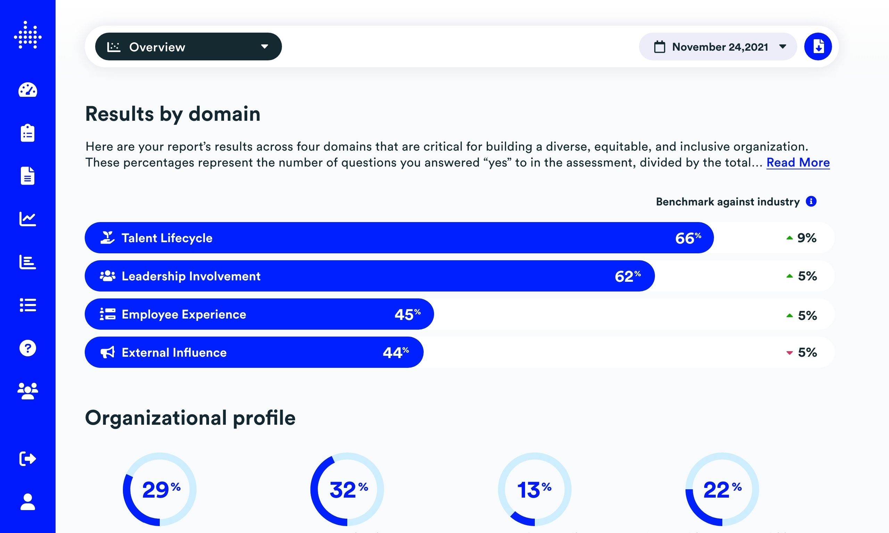Click the bulleted list sidebar icon

click(28, 305)
